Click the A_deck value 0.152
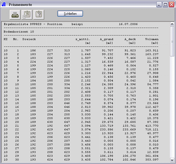The image size is (176, 164). click(131, 69)
